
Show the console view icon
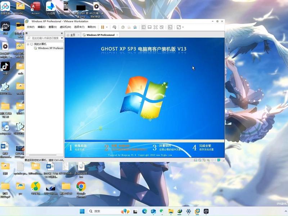170,27
